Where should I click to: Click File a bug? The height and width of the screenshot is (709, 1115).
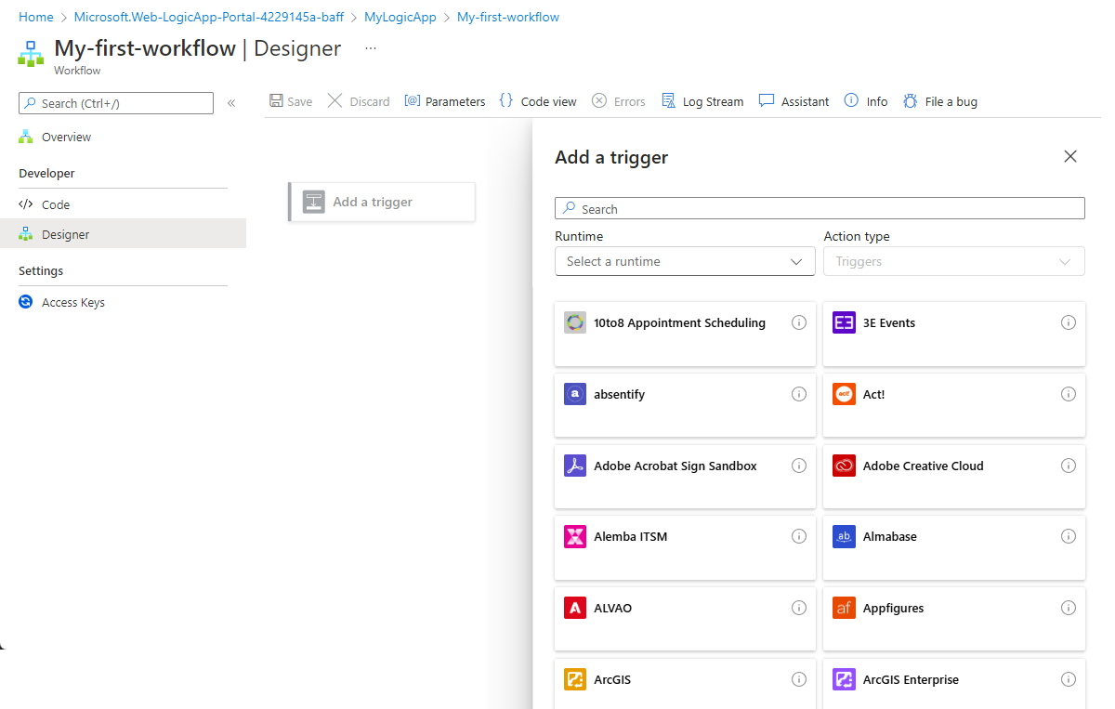click(940, 101)
